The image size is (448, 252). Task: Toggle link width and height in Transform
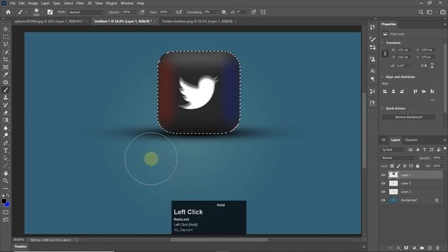(x=385, y=53)
